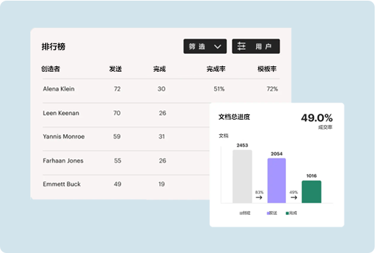Click Alena Klein's 72% template rate
Image resolution: width=376 pixels, height=253 pixels.
coord(272,89)
